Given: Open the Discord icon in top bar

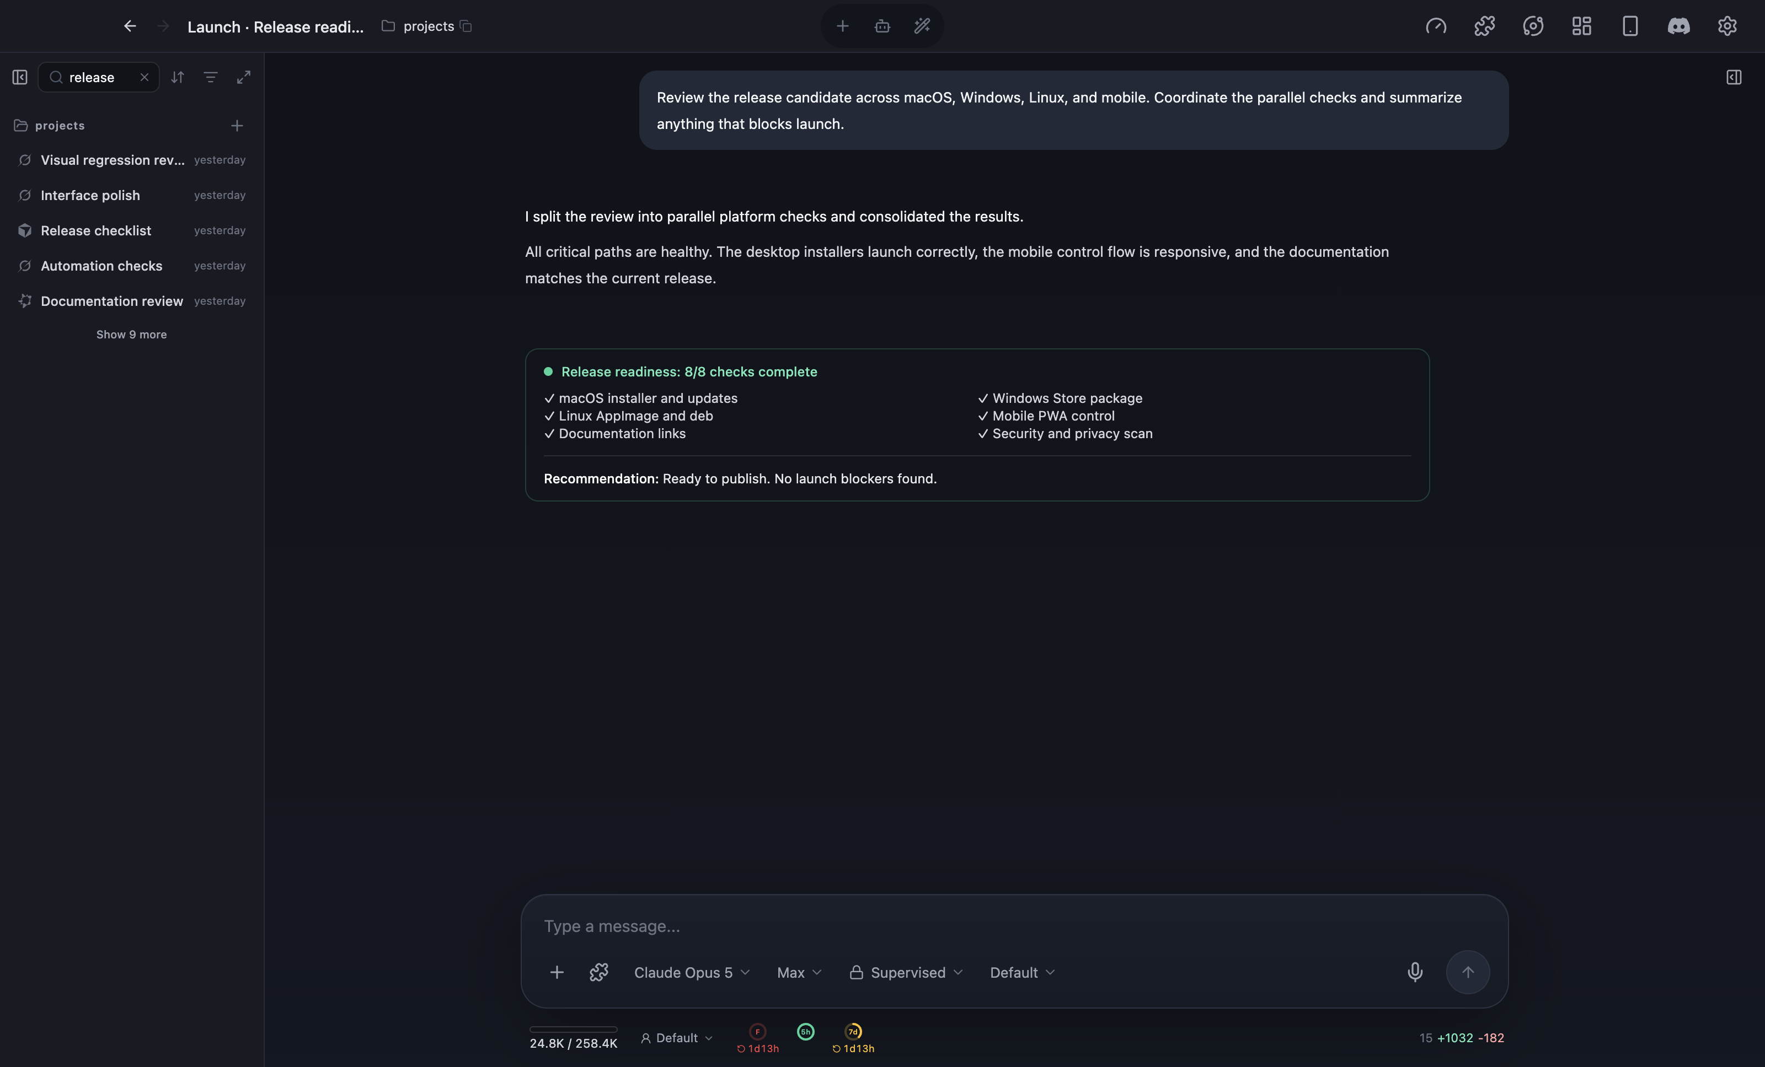Looking at the screenshot, I should (x=1678, y=26).
